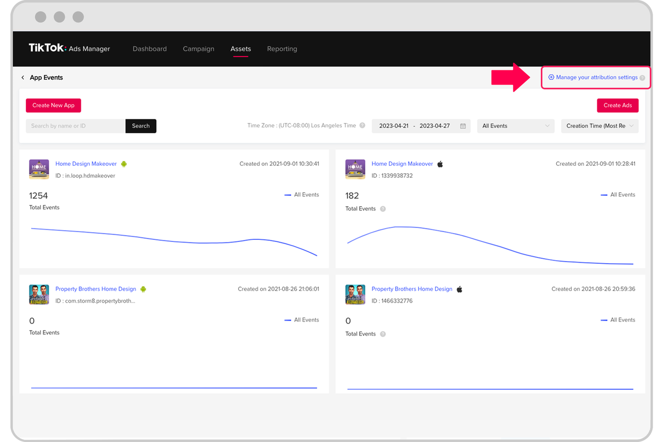Click help icon next to 182 Total Events
This screenshot has width=663, height=442.
point(383,209)
